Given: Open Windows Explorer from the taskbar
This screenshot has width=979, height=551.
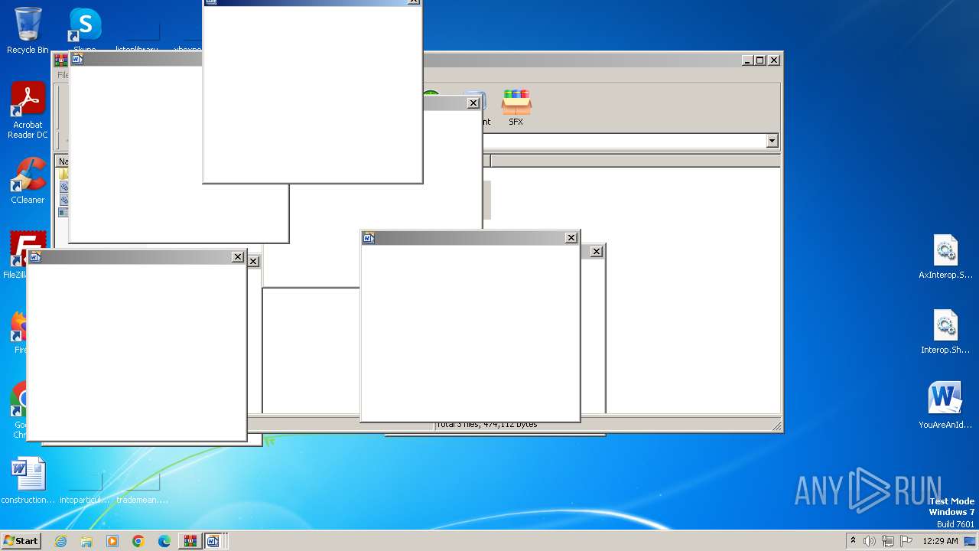Looking at the screenshot, I should click(x=86, y=541).
